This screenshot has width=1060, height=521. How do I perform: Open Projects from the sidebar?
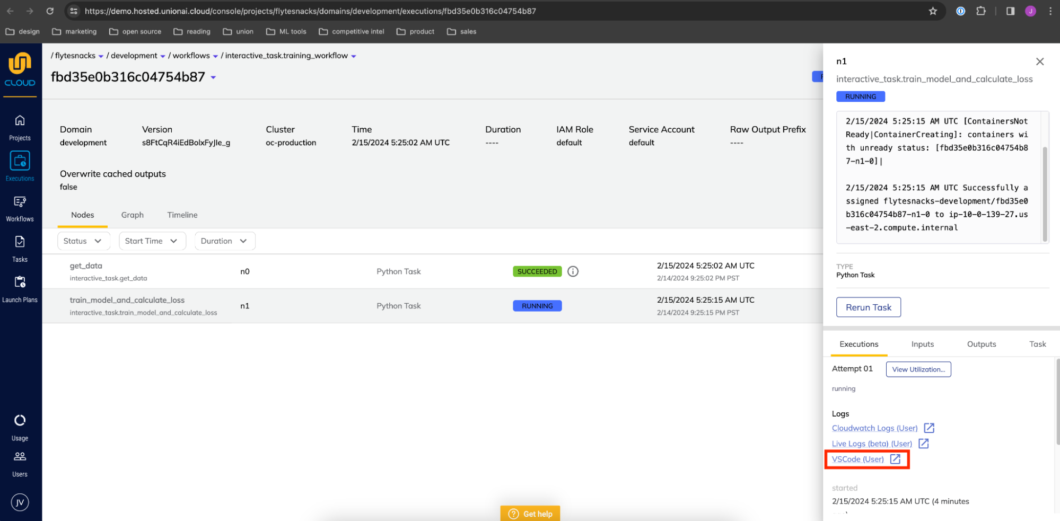coord(20,126)
